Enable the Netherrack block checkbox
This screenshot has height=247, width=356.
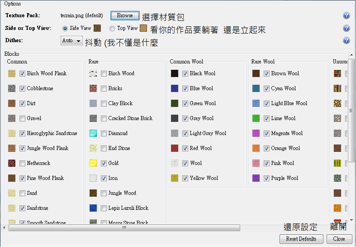22,163
